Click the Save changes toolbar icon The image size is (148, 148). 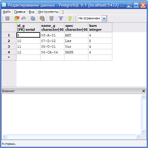7,18
